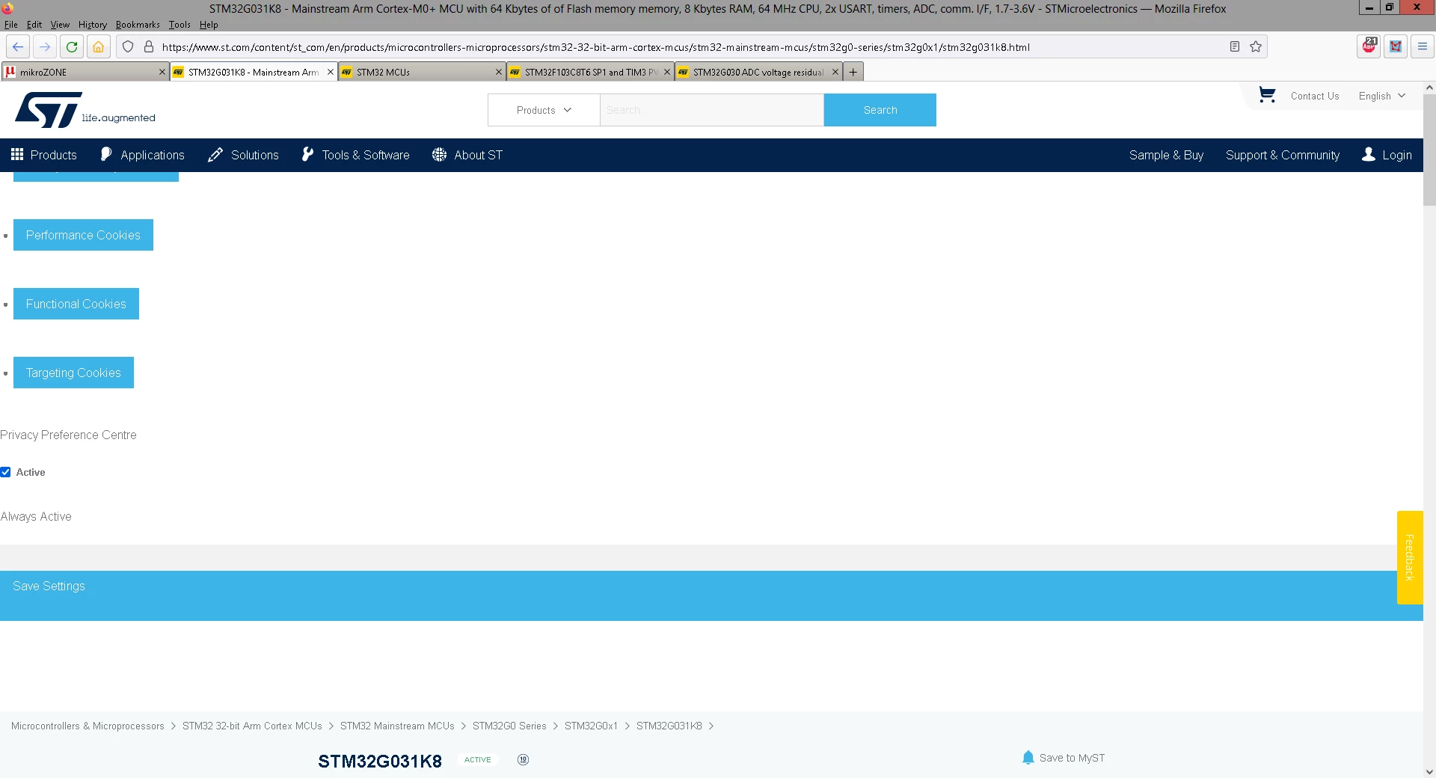Open the Help menu
The image size is (1436, 778).
(x=209, y=25)
